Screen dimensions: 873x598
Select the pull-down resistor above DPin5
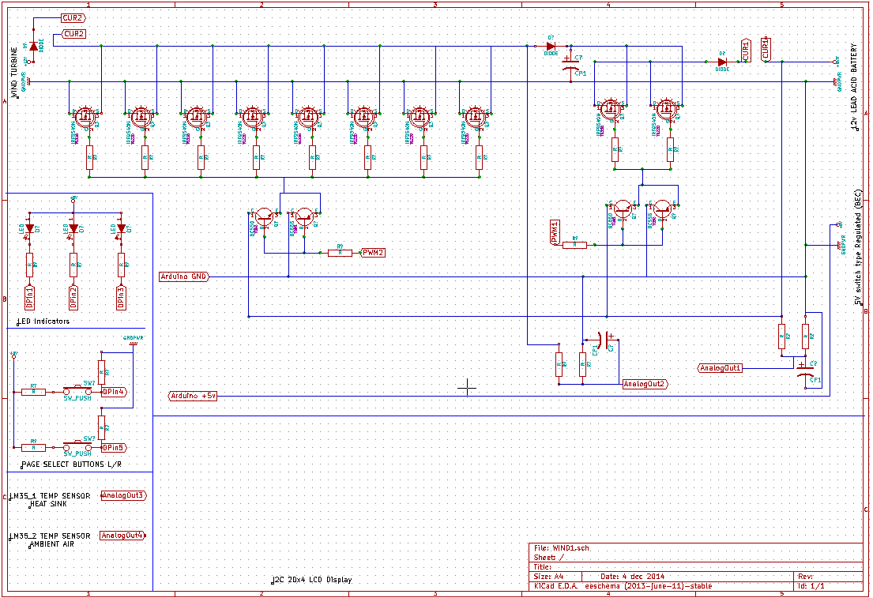pos(101,427)
